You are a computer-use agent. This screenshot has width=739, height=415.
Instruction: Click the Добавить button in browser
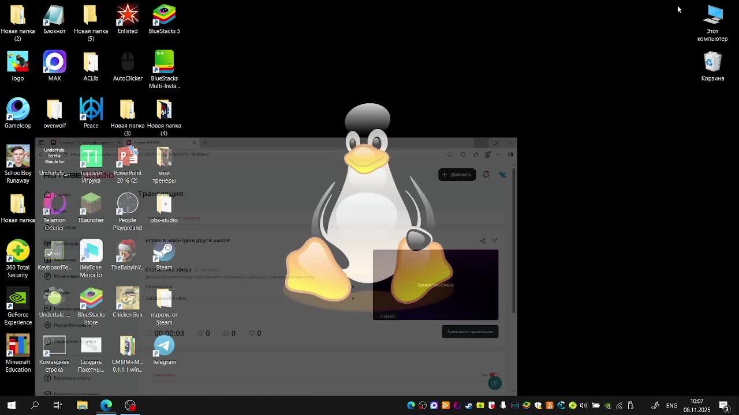[x=457, y=174]
